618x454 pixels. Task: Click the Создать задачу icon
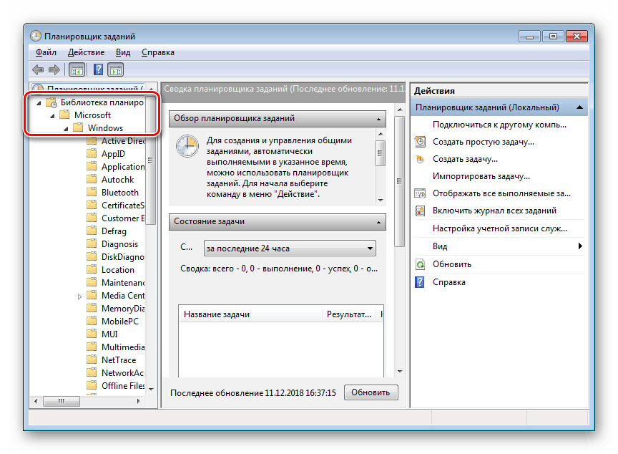pos(420,159)
